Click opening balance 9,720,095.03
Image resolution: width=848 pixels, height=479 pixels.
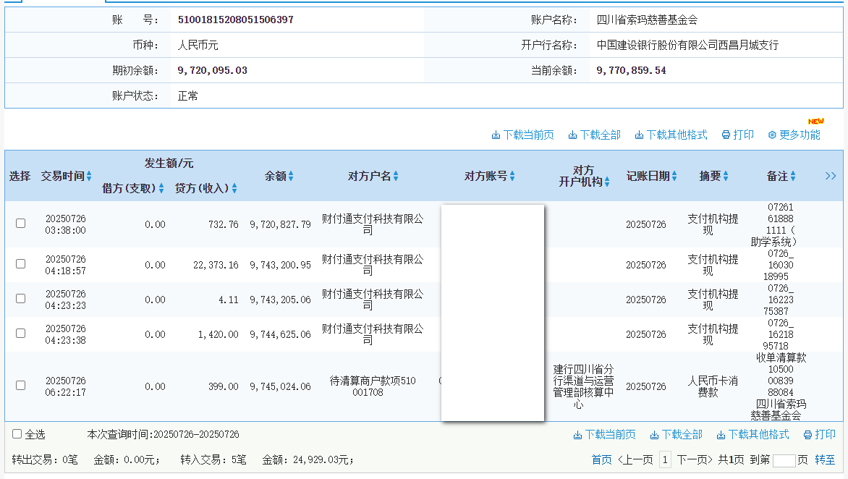pyautogui.click(x=213, y=71)
